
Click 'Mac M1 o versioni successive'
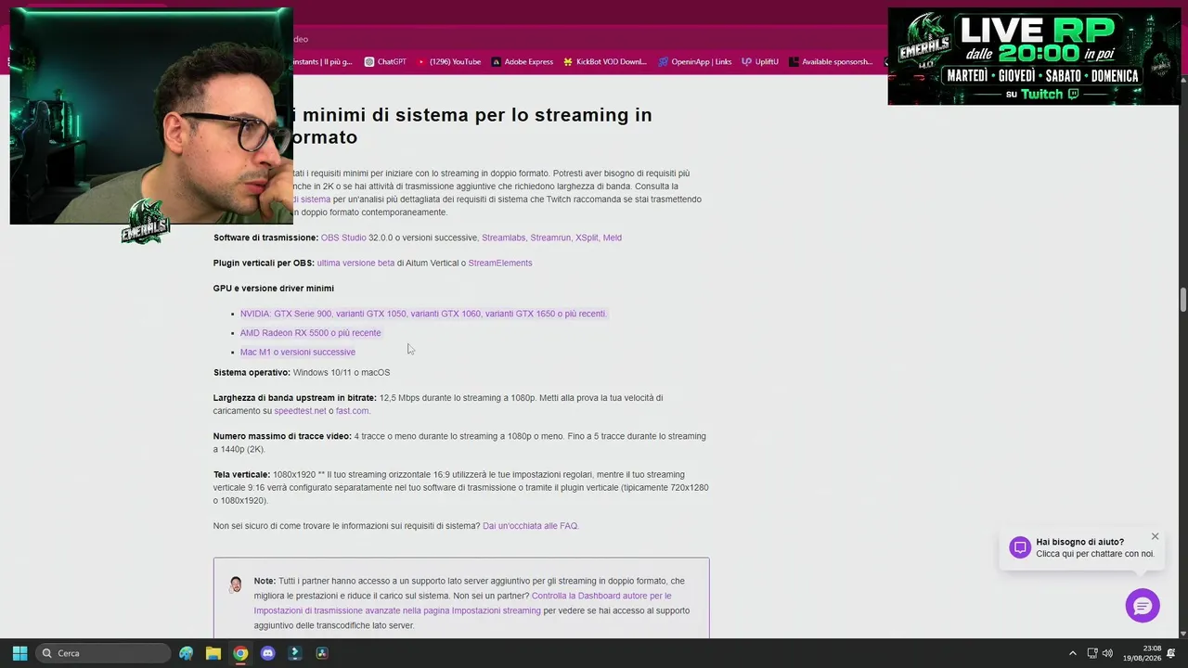[298, 352]
